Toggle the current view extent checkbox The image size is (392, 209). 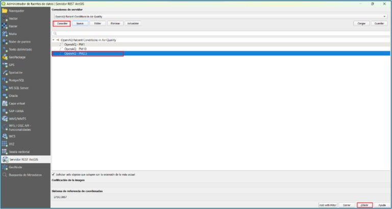pos(54,174)
